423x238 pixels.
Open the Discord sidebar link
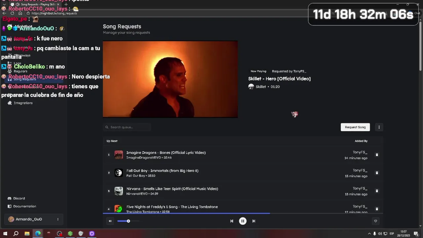coord(19,198)
